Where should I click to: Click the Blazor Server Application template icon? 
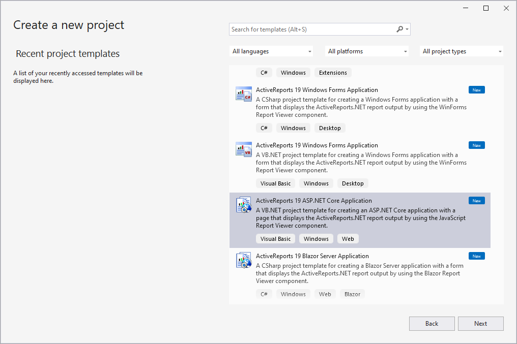coord(244,260)
